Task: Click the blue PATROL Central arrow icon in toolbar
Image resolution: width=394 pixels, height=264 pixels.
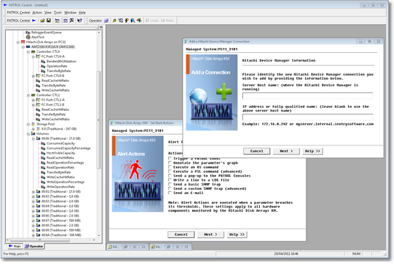Action: [34, 20]
